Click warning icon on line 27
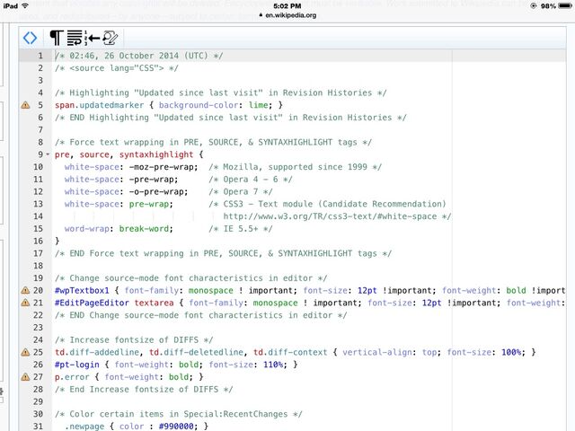The image size is (575, 431). click(26, 377)
